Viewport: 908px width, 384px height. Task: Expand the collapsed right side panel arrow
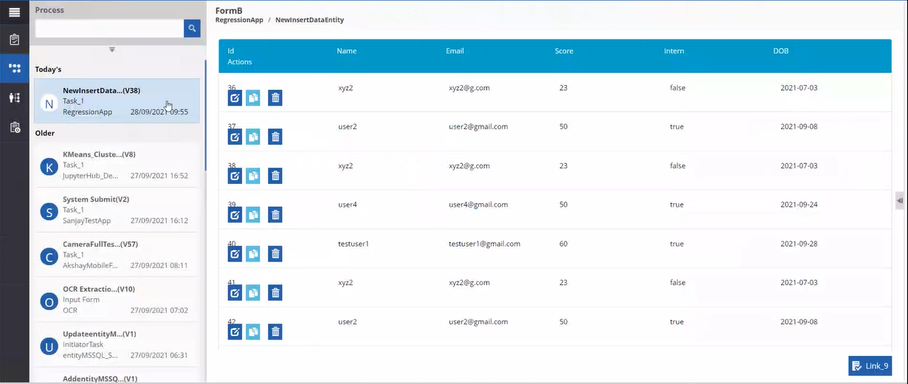900,201
